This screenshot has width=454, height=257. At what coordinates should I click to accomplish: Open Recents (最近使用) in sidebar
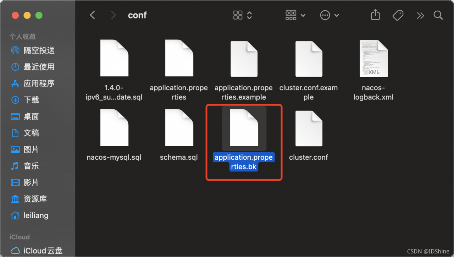[39, 67]
